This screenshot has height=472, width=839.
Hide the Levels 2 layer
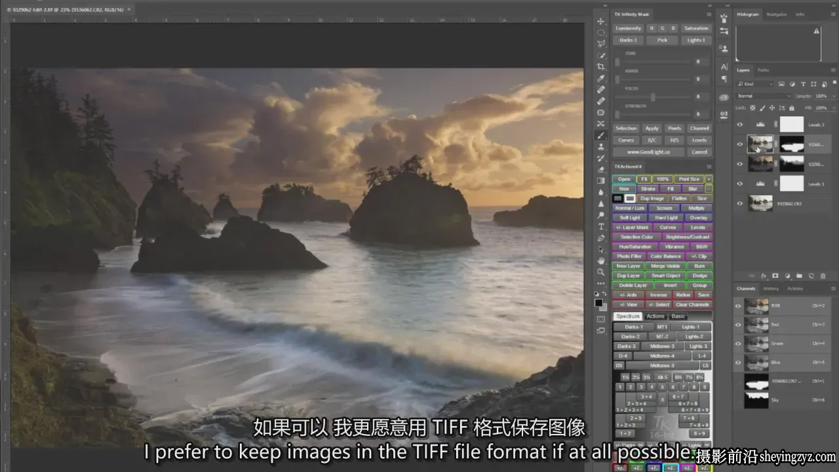pos(740,125)
